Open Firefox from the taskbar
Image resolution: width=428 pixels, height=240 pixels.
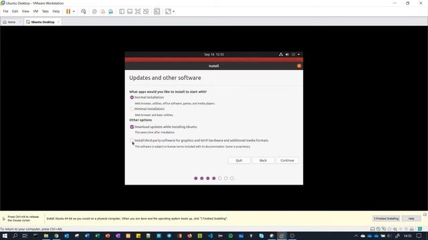pos(190,235)
